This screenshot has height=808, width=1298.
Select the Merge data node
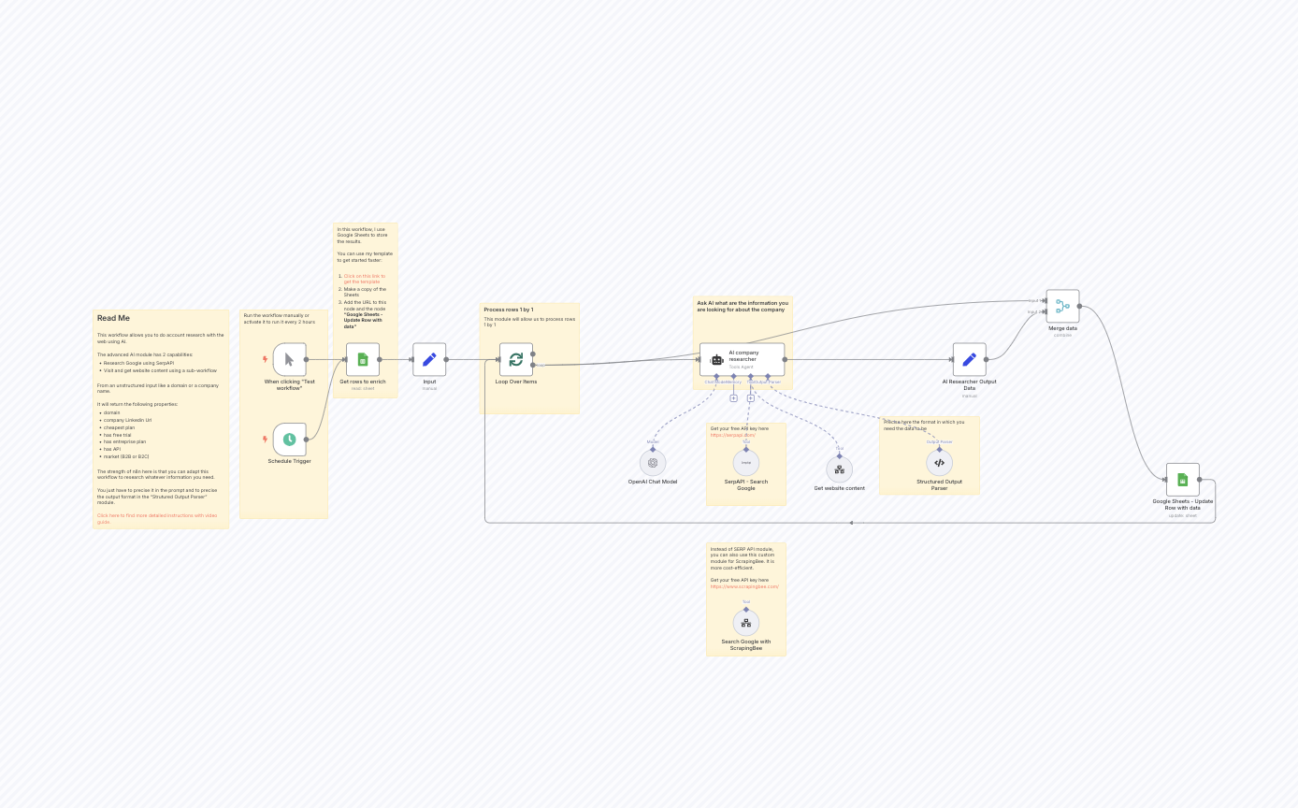[x=1062, y=306]
